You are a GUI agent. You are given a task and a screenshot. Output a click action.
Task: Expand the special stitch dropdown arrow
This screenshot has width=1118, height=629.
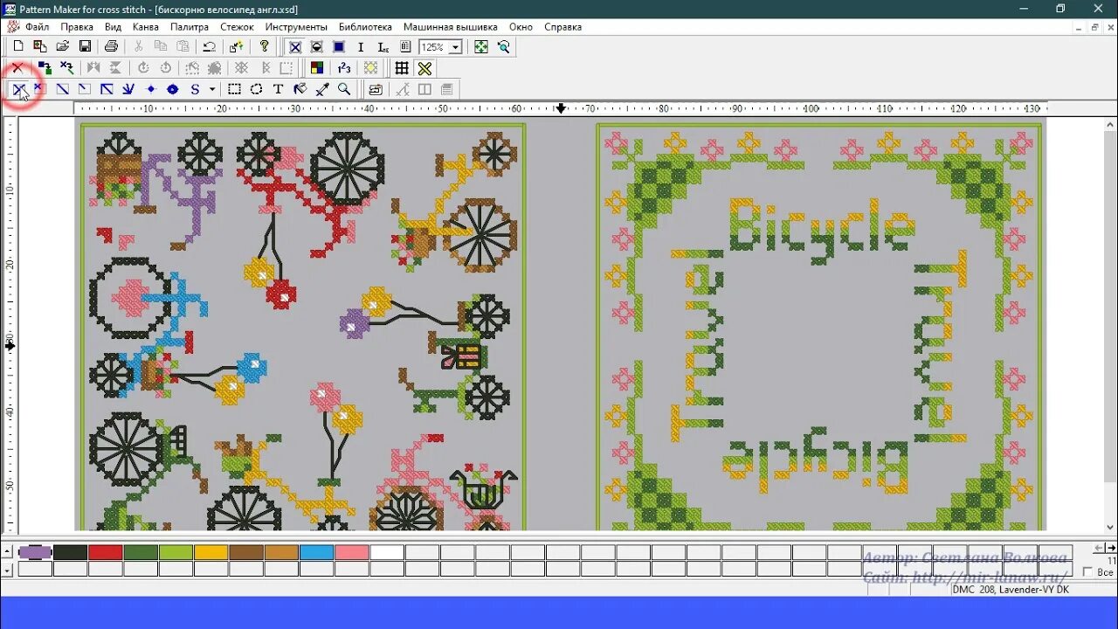click(211, 89)
